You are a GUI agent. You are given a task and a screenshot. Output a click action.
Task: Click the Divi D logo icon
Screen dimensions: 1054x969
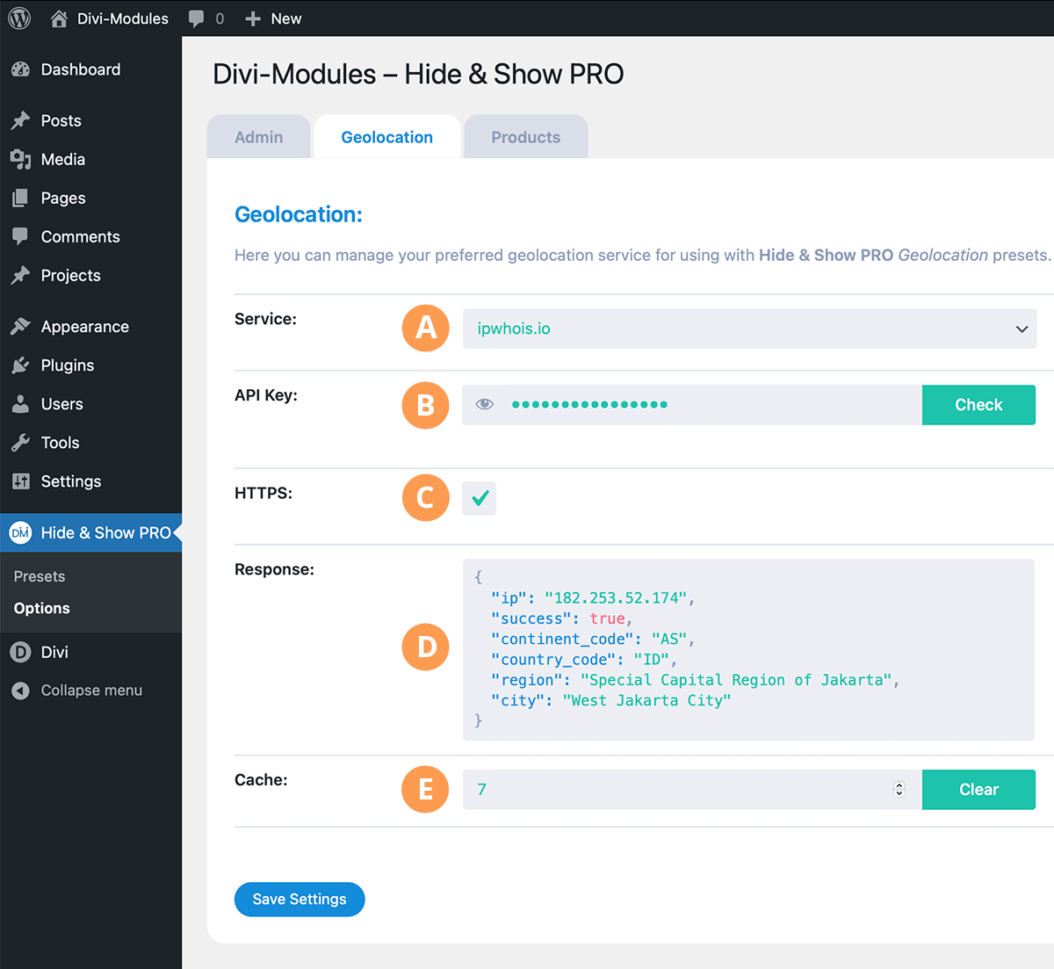tap(20, 652)
